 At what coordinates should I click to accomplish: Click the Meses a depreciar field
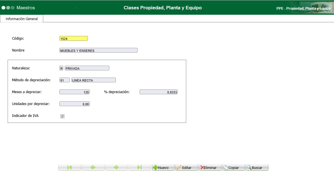(75, 92)
